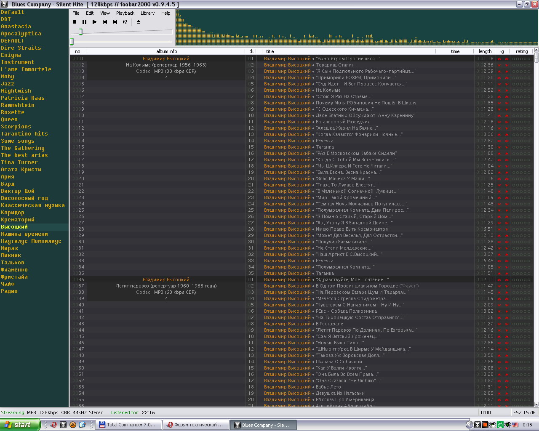This screenshot has height=431, width=539.
Task: Select track 'Имею Право Быть Космонавтом'
Action: tap(352, 229)
